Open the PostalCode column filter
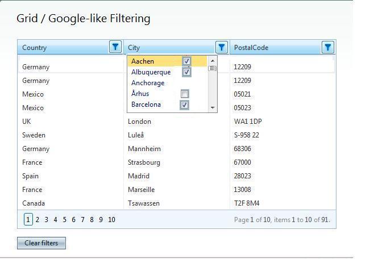370x259 pixels. (x=327, y=47)
